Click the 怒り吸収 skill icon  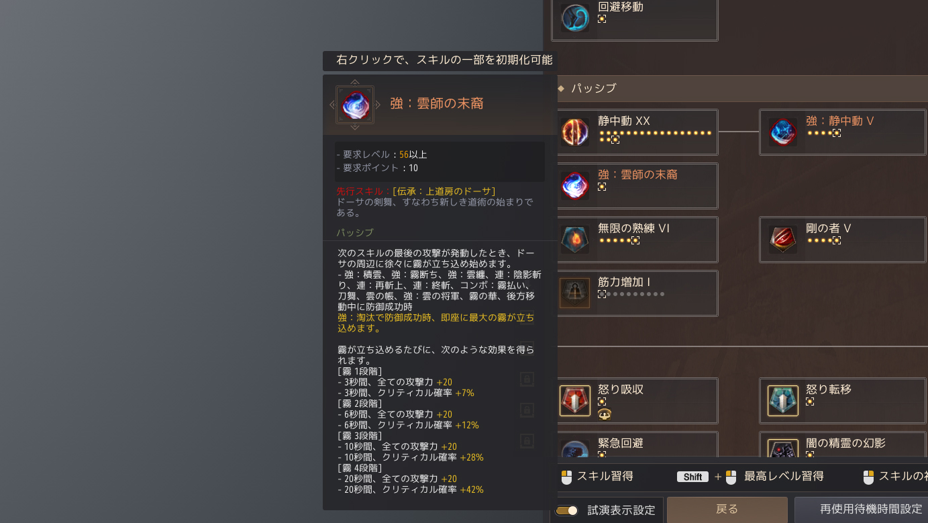click(575, 401)
